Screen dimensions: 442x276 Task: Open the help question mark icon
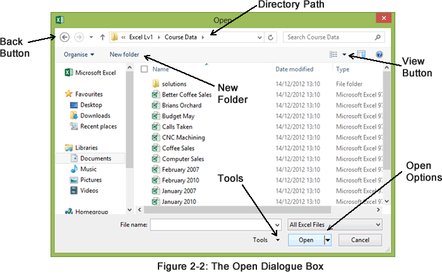[379, 55]
